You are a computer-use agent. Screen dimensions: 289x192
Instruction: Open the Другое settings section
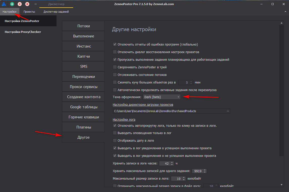tap(84, 137)
